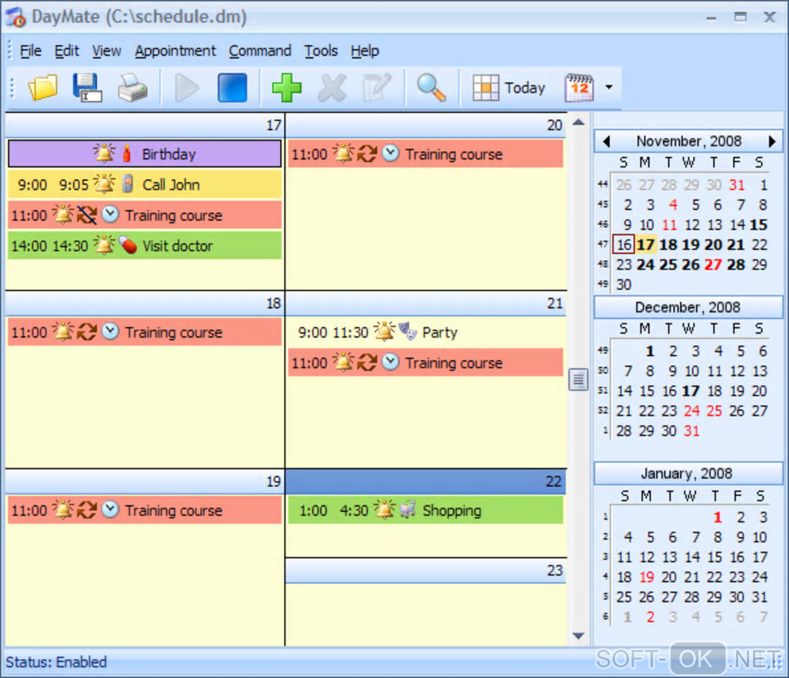Open the dropdown arrow beside the calendar icon
This screenshot has width=789, height=678.
click(x=609, y=87)
